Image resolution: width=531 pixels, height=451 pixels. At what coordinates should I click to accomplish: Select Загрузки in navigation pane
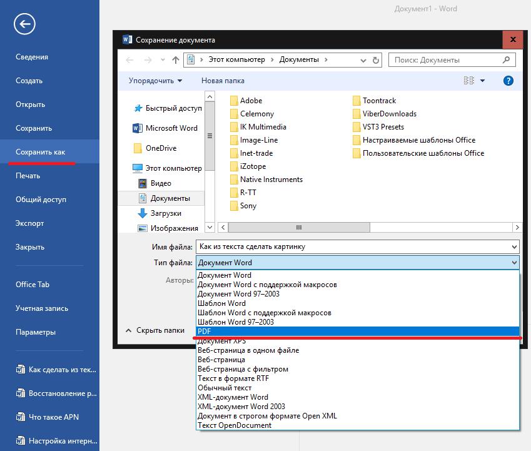click(160, 213)
